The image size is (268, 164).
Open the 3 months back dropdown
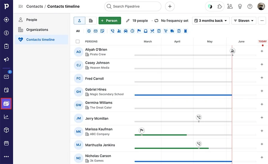coord(211,21)
